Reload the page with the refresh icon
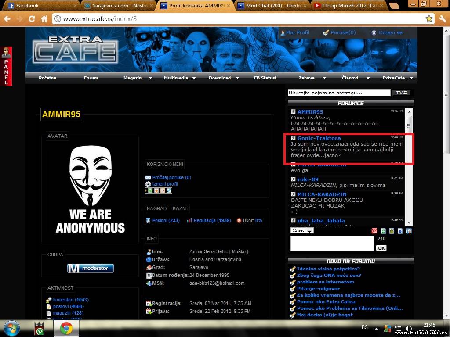This screenshot has width=450, height=337. (x=32, y=19)
